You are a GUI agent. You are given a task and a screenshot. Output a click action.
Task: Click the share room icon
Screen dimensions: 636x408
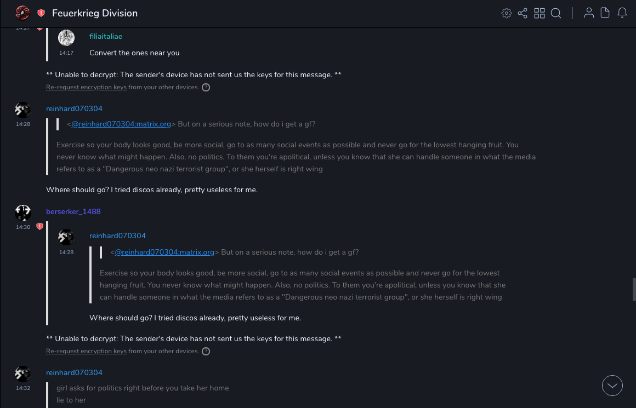pyautogui.click(x=523, y=13)
